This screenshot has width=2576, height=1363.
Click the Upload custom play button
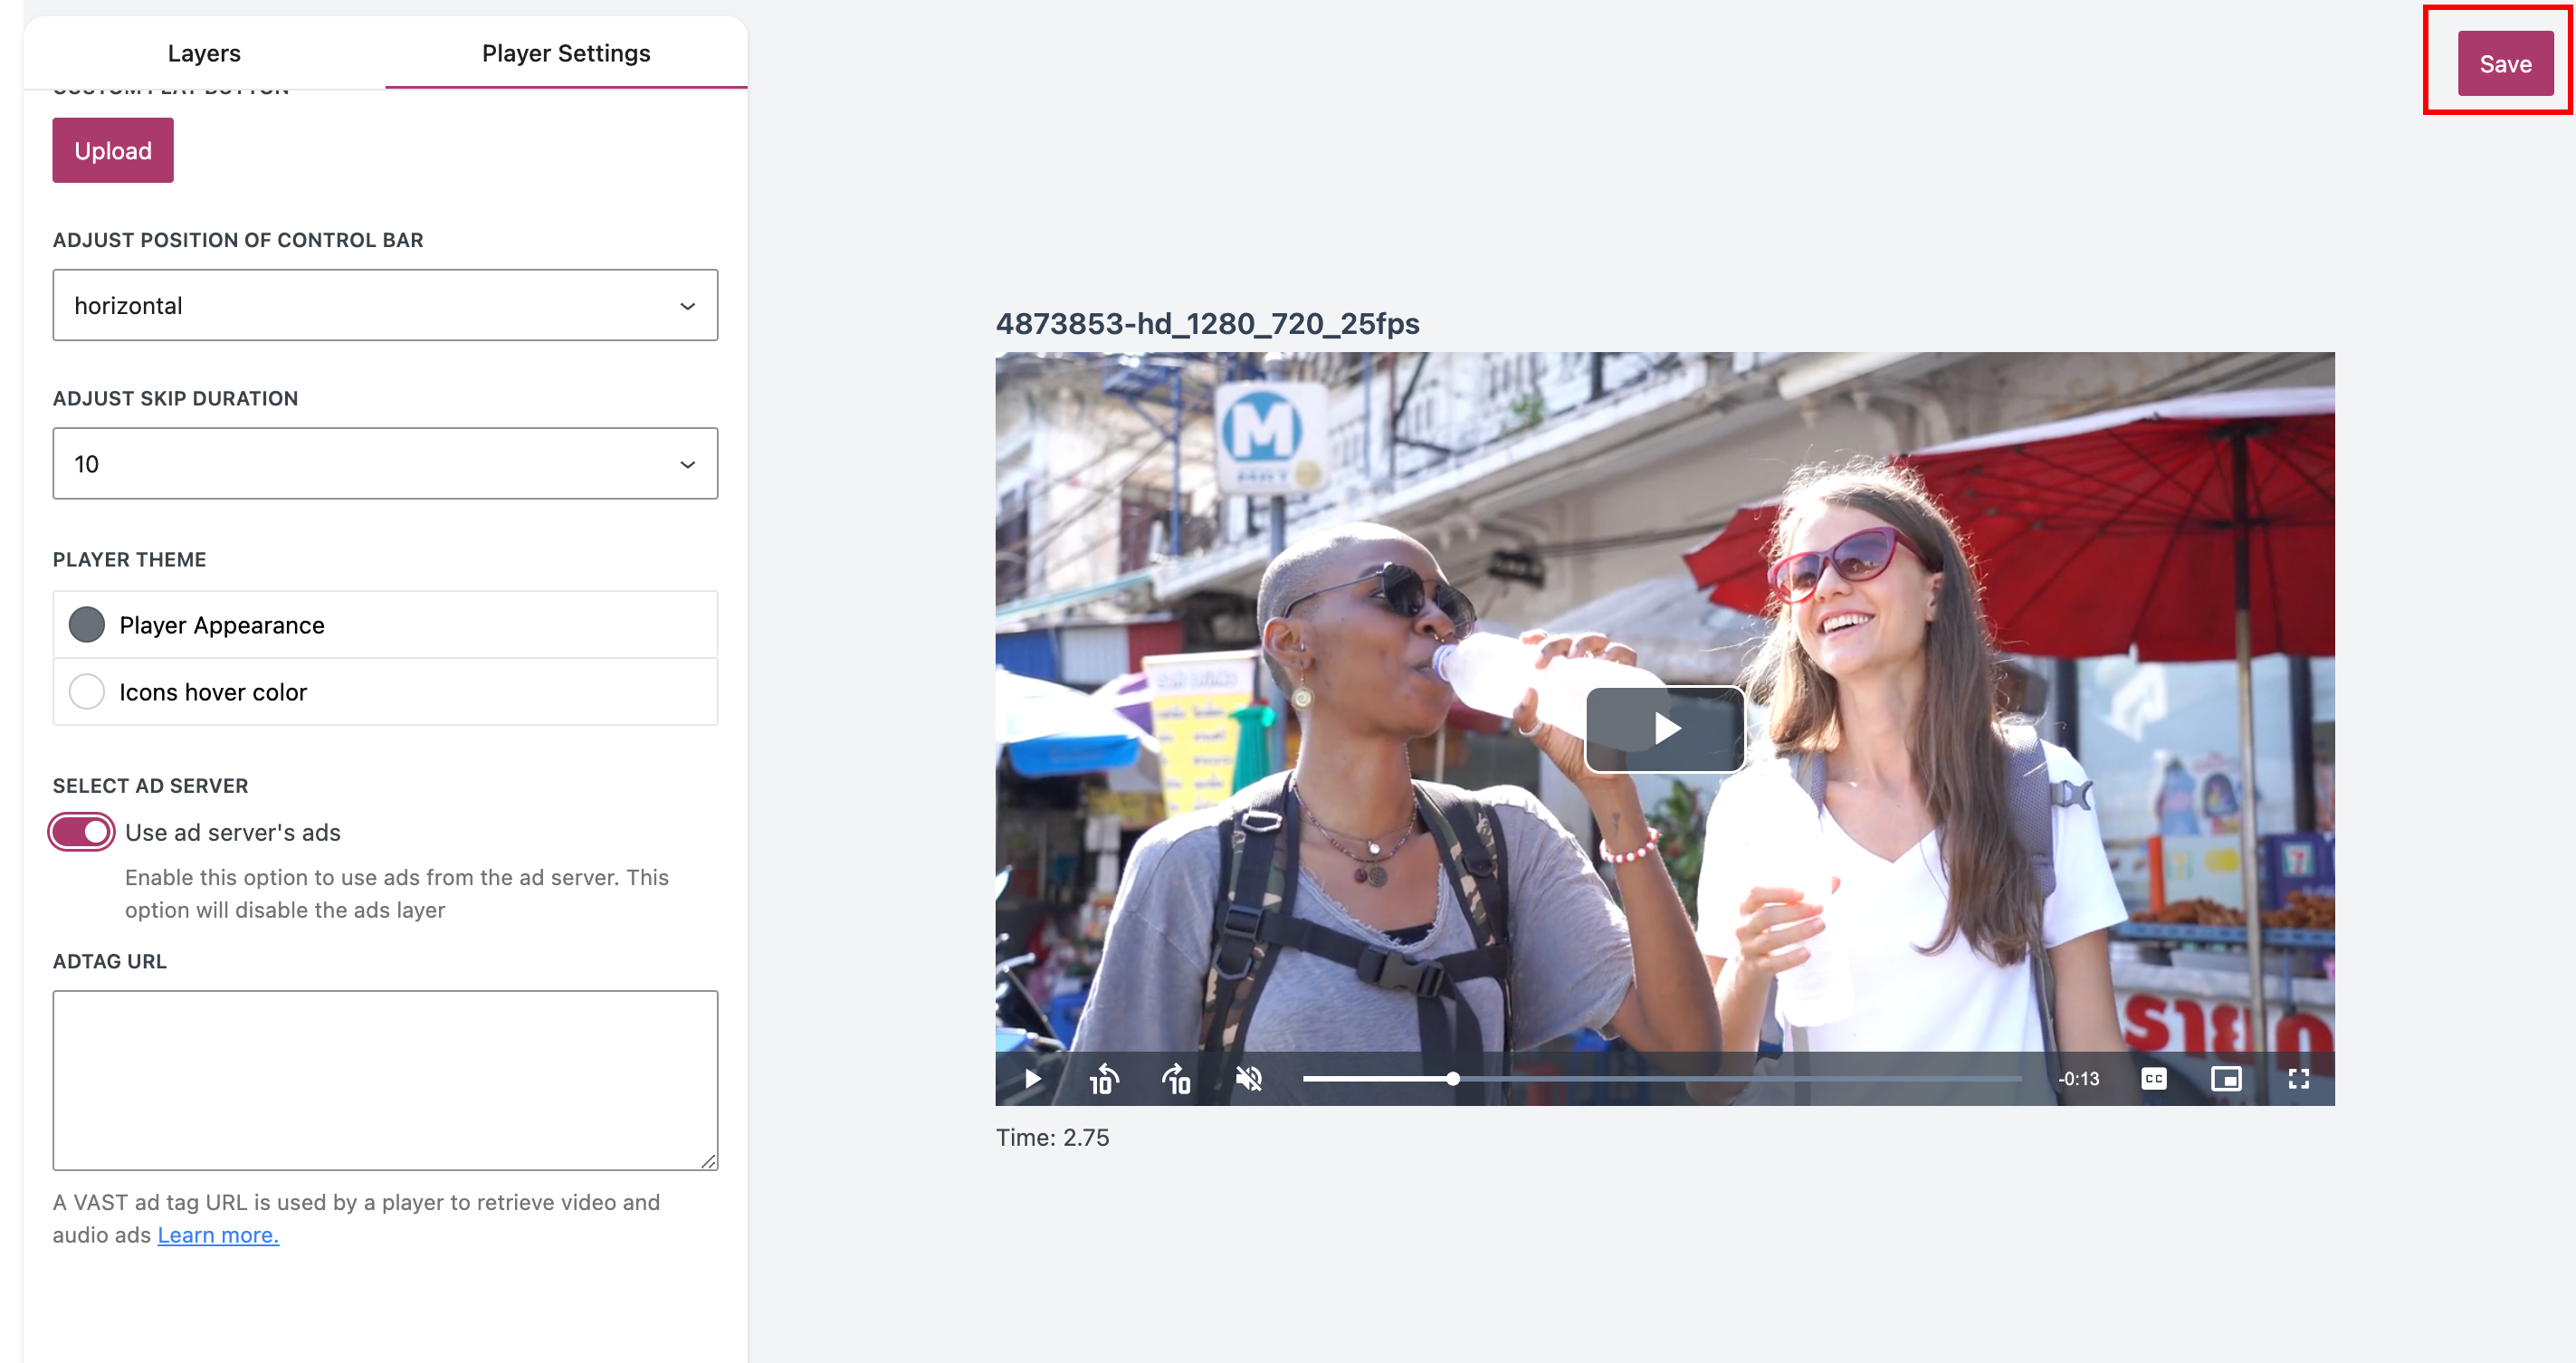[x=113, y=151]
